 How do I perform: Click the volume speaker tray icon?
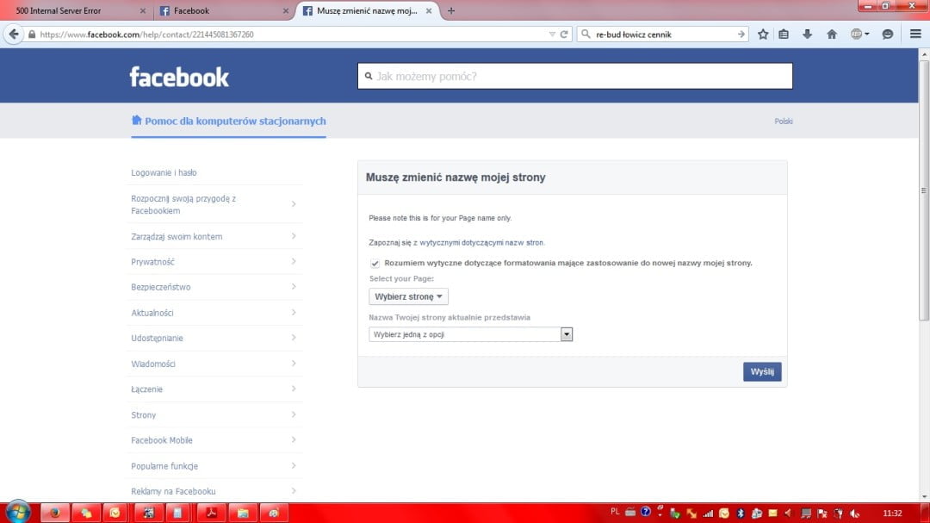pyautogui.click(x=855, y=514)
